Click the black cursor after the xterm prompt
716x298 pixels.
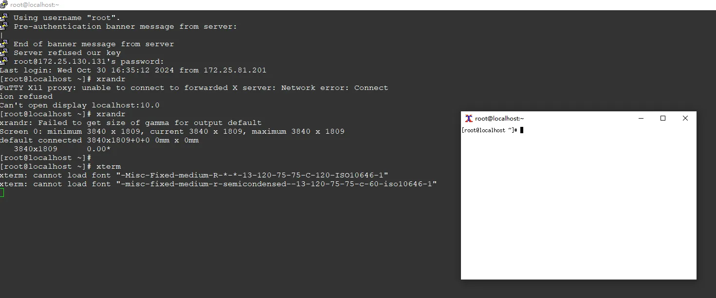pos(522,130)
